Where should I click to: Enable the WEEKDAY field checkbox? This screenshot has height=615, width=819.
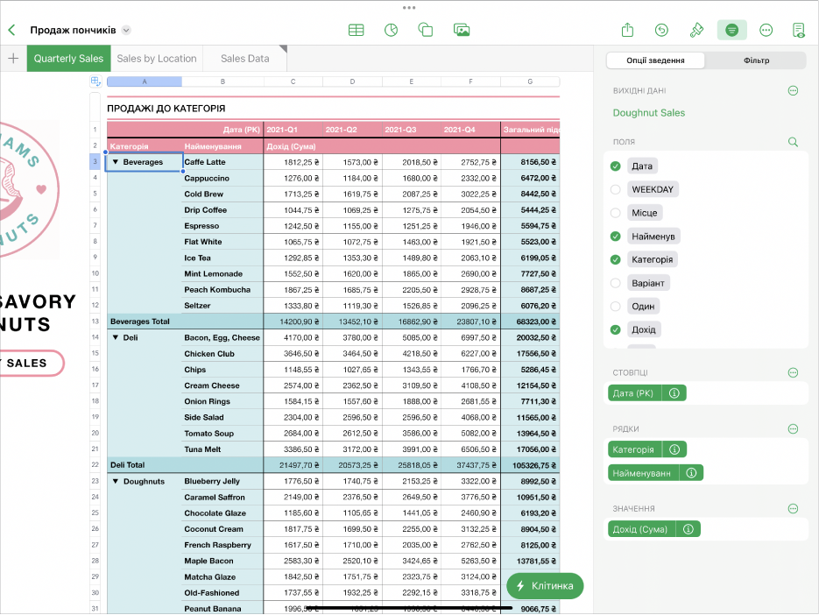615,189
